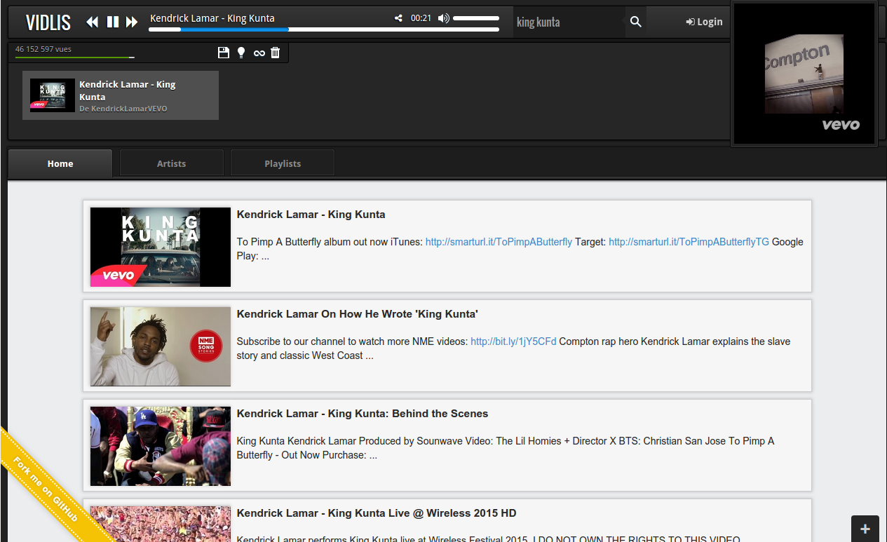887x542 pixels.
Task: Adjust the volume slider
Action: point(476,18)
